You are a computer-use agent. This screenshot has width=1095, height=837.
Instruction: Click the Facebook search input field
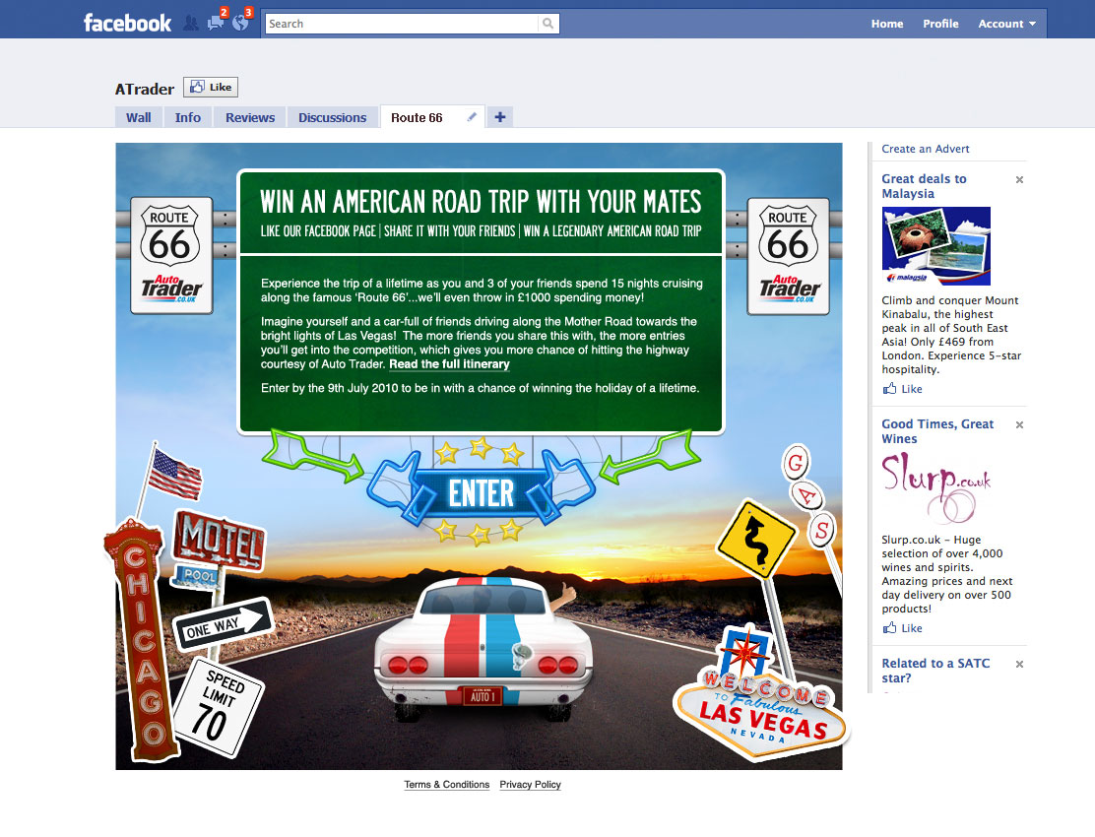pyautogui.click(x=402, y=24)
